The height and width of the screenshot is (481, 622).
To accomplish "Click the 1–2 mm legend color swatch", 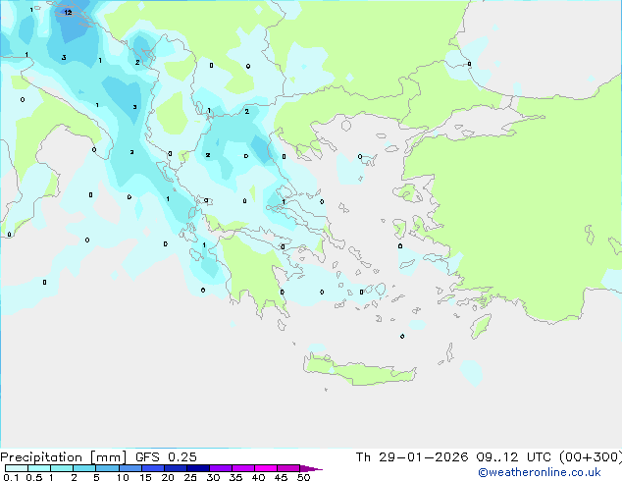I will pyautogui.click(x=62, y=468).
